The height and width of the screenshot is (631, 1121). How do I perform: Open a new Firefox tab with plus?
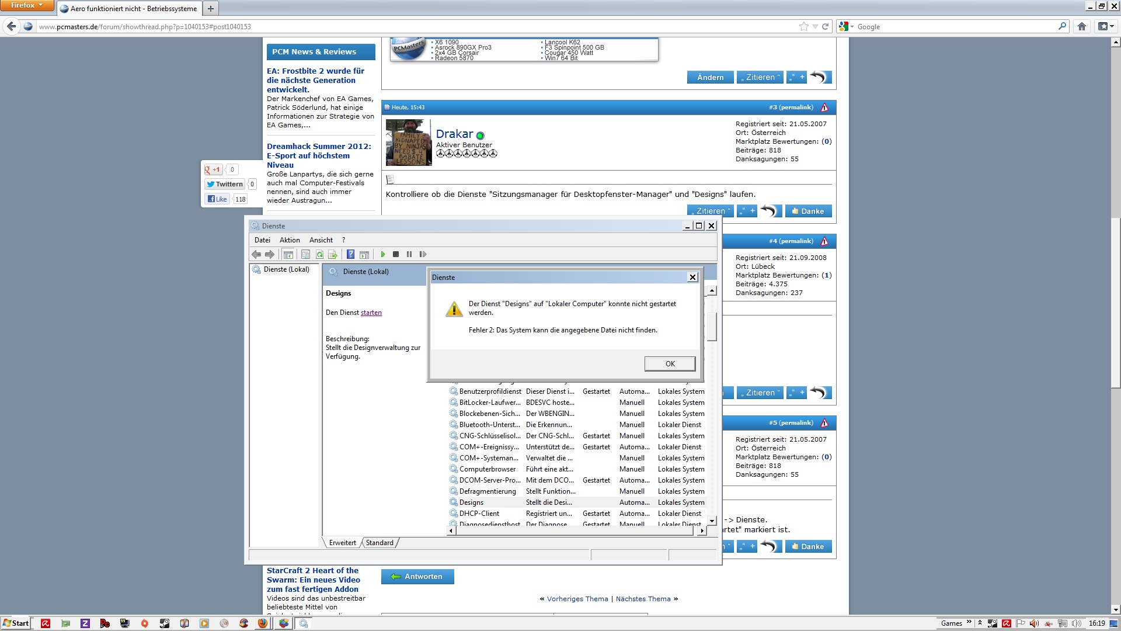click(211, 8)
